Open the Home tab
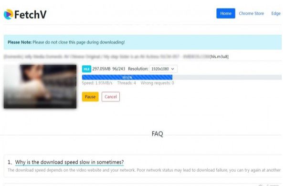Screen dimensions: 286x186 (x=226, y=13)
